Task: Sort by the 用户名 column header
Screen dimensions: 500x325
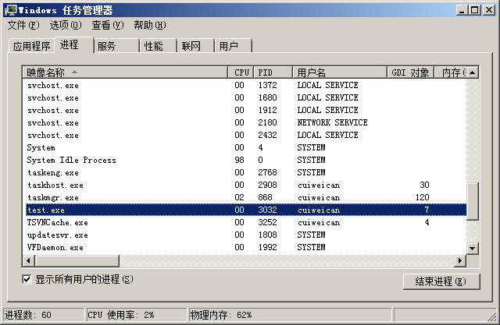Action: [340, 72]
